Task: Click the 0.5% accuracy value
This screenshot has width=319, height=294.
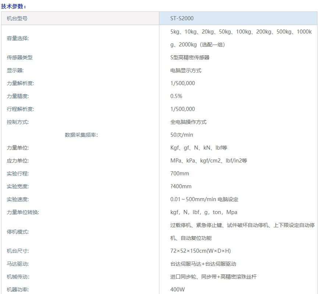Action: pos(176,96)
